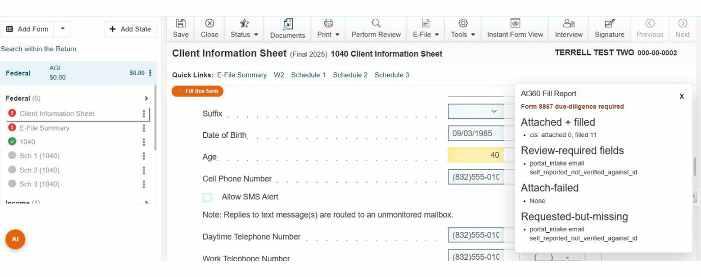Open the Client Information Sheet row options menu
The width and height of the screenshot is (701, 277).
tap(144, 114)
